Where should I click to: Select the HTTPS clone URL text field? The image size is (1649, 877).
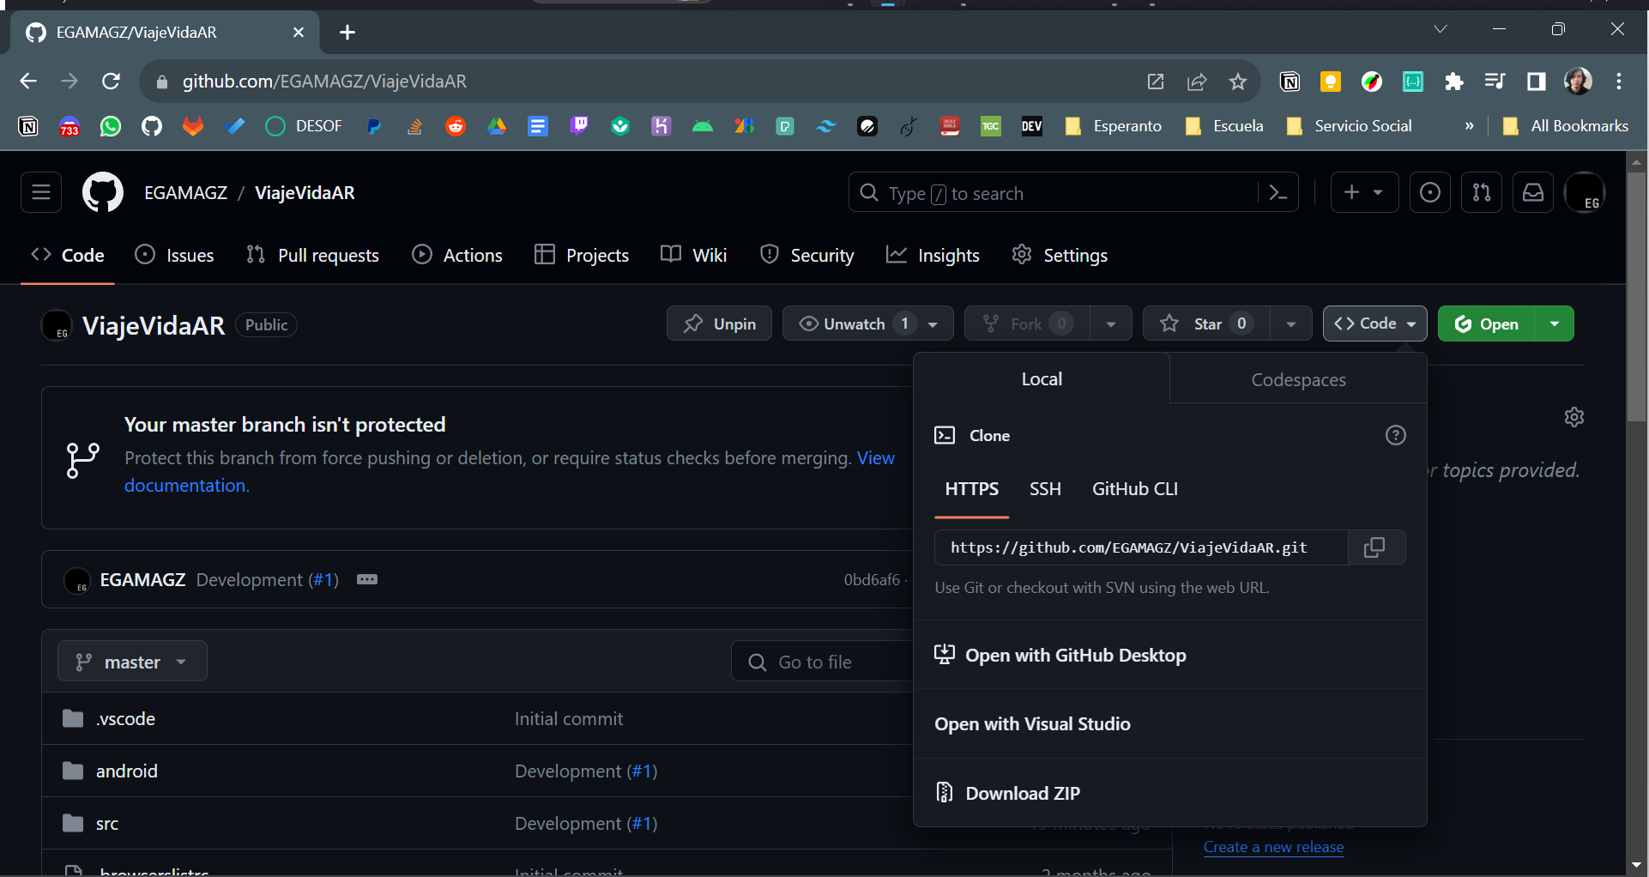pos(1142,547)
